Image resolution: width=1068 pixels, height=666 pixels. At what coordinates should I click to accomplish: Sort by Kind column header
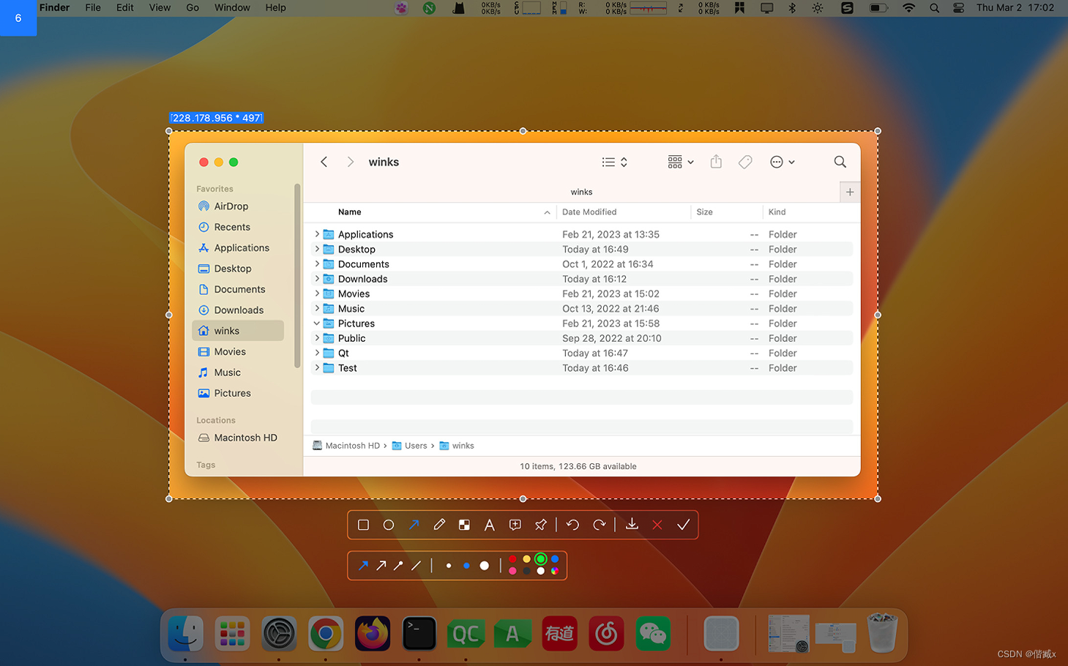point(777,212)
